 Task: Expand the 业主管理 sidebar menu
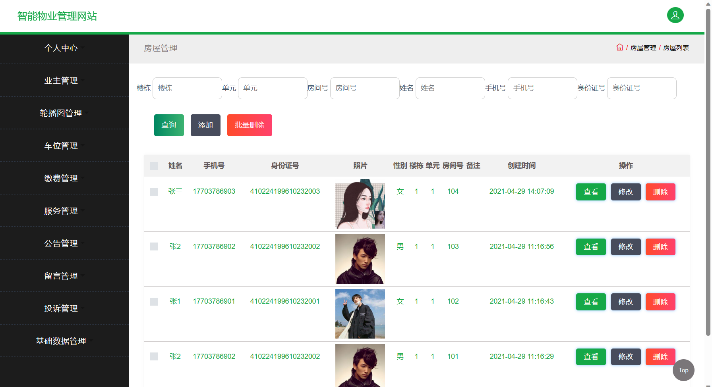(x=64, y=81)
